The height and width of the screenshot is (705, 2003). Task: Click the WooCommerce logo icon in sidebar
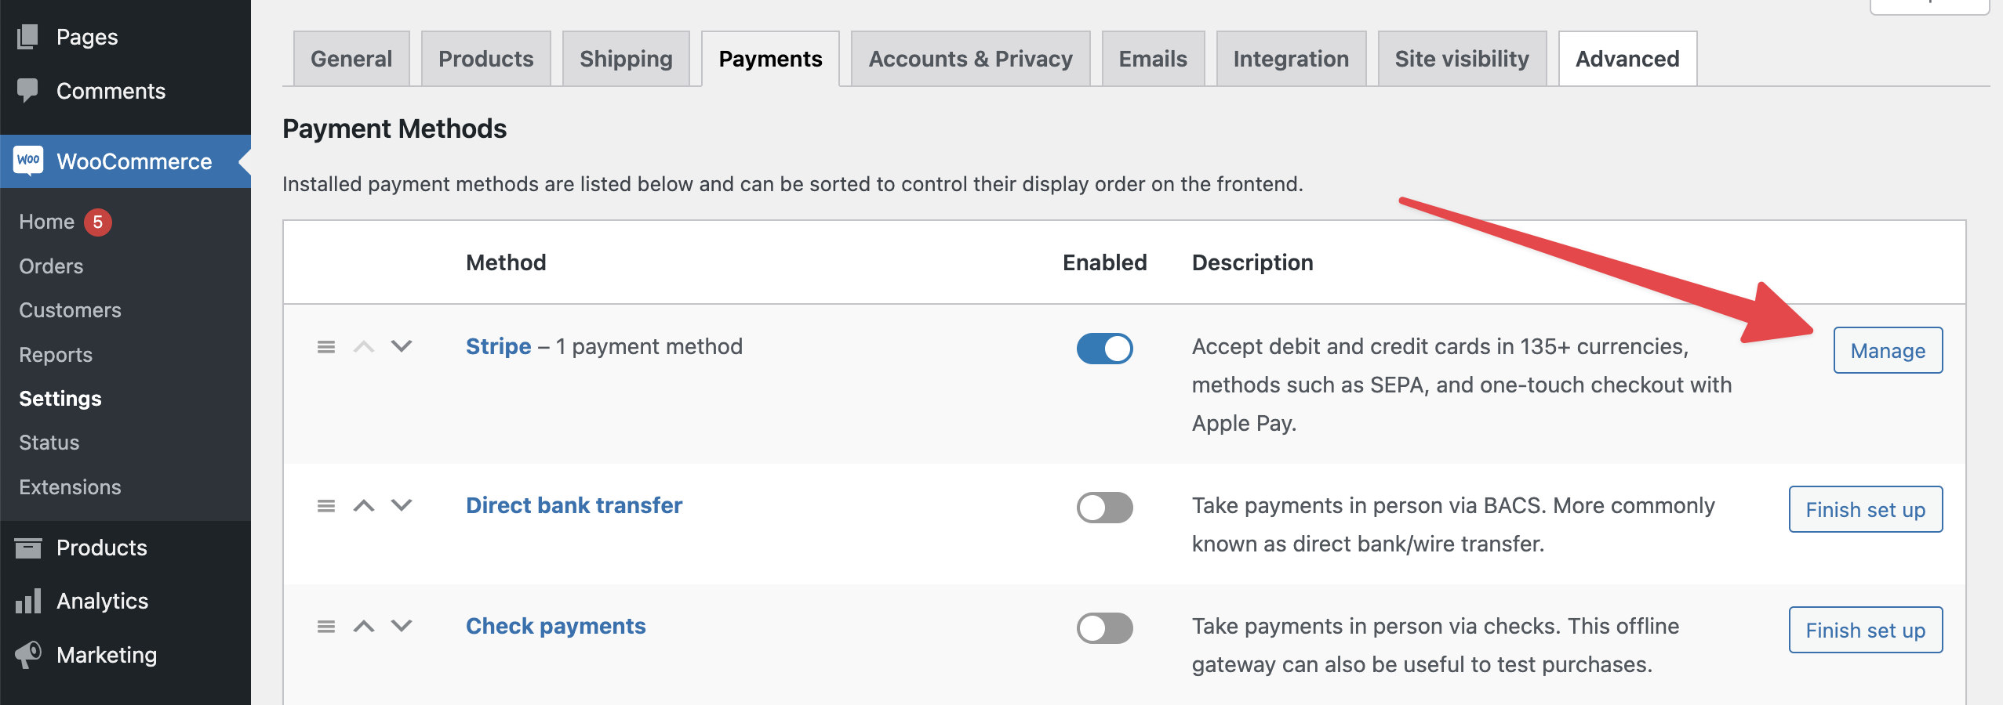tap(29, 161)
